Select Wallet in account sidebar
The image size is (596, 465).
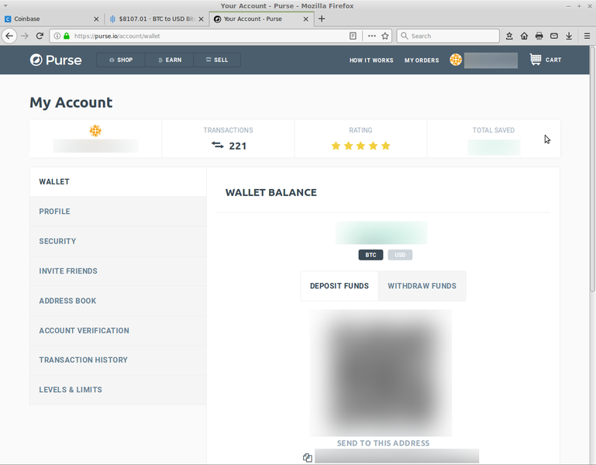point(118,182)
